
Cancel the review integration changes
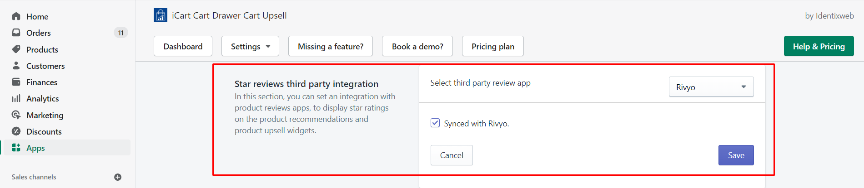point(452,155)
